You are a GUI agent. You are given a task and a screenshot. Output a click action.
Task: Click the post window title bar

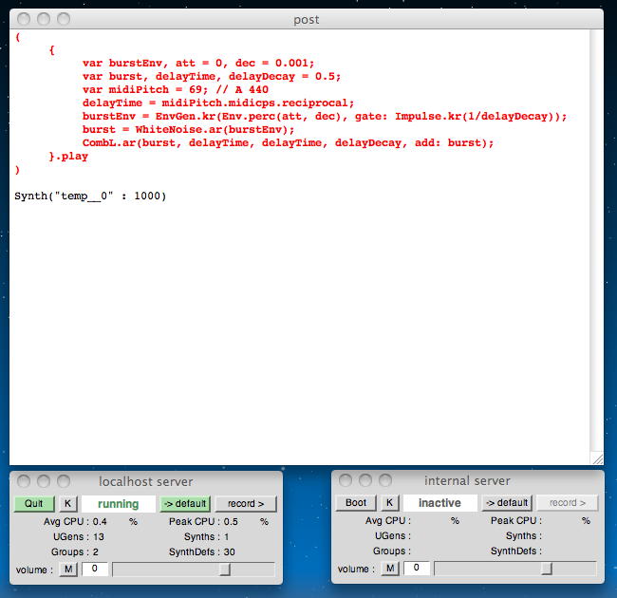point(307,19)
